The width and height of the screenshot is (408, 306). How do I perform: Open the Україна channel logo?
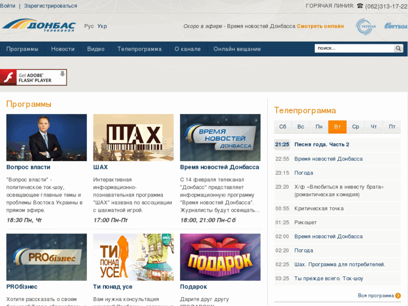pyautogui.click(x=366, y=26)
